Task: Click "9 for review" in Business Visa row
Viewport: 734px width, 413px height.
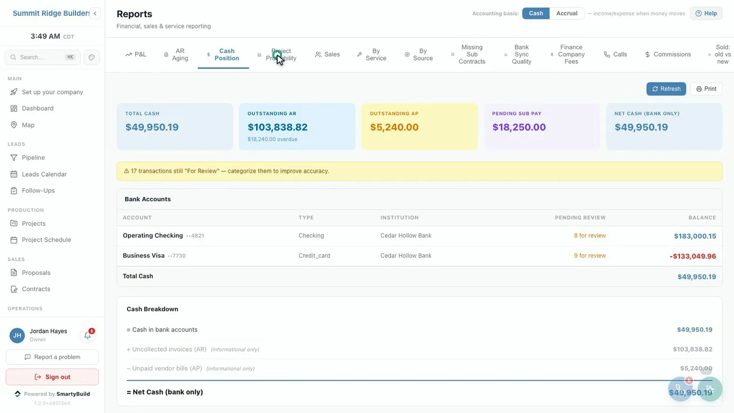Action: tap(589, 256)
